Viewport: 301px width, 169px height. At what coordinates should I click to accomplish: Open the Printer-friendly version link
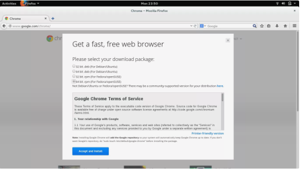pyautogui.click(x=208, y=133)
